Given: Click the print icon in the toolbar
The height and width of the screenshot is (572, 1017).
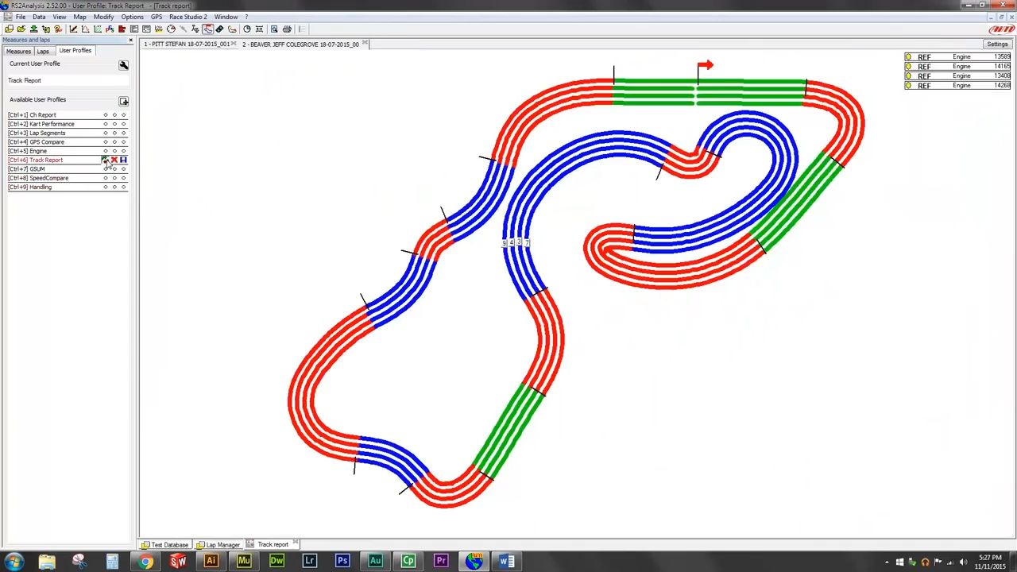Looking at the screenshot, I should (x=287, y=29).
